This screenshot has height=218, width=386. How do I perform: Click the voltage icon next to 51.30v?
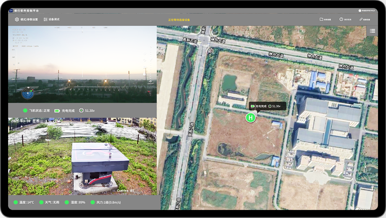pyautogui.click(x=81, y=110)
